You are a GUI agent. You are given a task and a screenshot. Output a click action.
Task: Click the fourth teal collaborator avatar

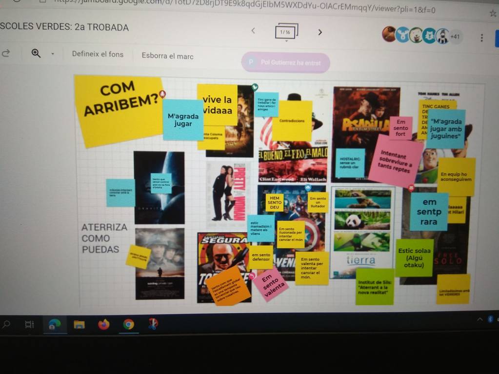(429, 36)
